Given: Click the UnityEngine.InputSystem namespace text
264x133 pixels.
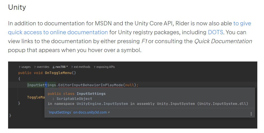Looking at the screenshot, I should pos(102,104).
